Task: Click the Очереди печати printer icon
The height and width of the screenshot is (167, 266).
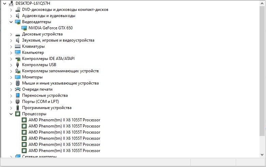Action: [18, 89]
